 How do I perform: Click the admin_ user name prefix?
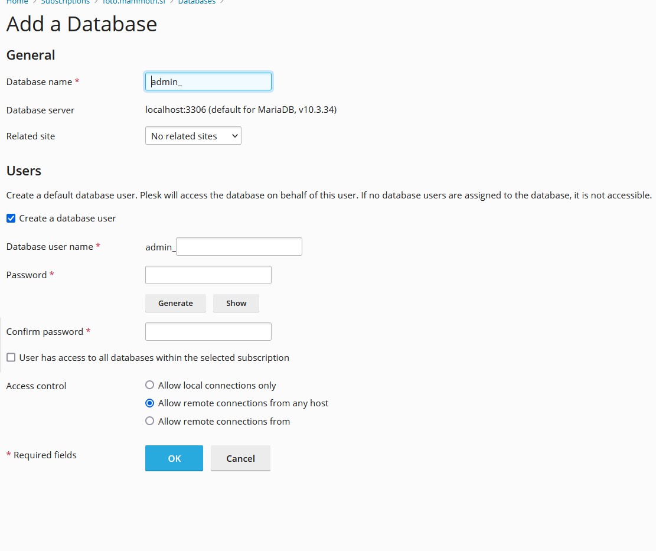(x=160, y=247)
